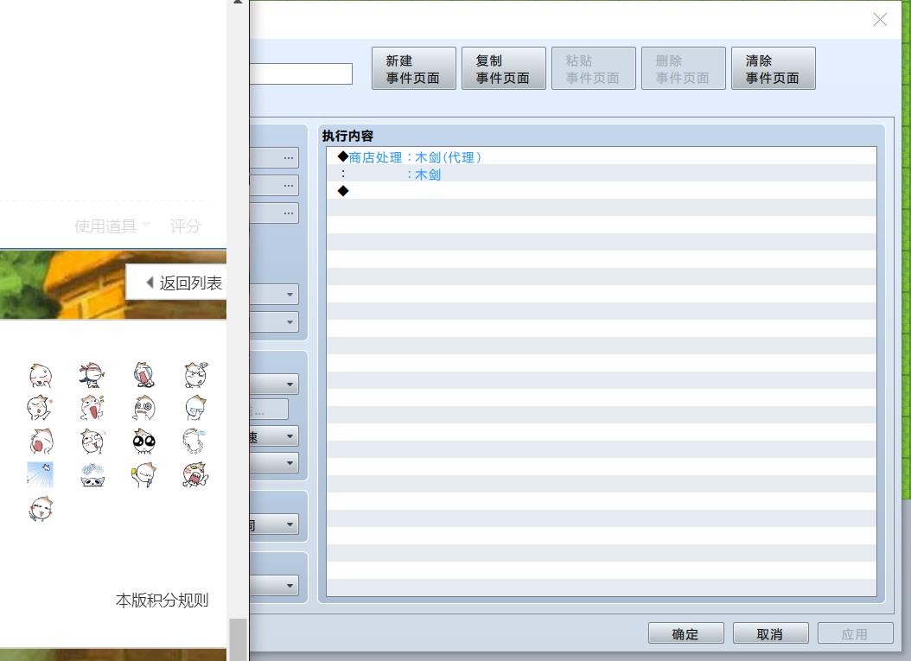Choose the dizzy spiral-eyed emoticon
Screen dimensions: 911x661
click(143, 408)
